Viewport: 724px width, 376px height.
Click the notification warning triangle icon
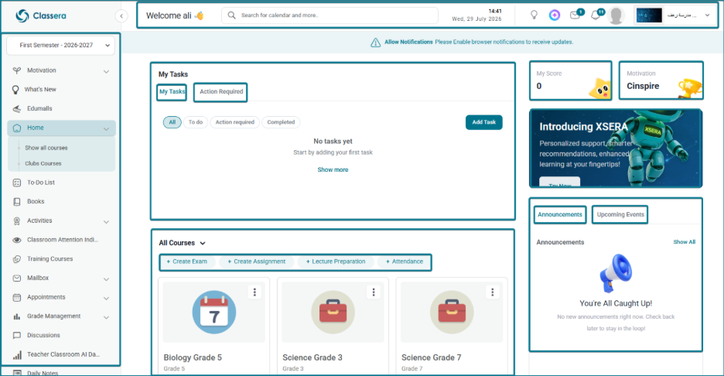(x=375, y=43)
